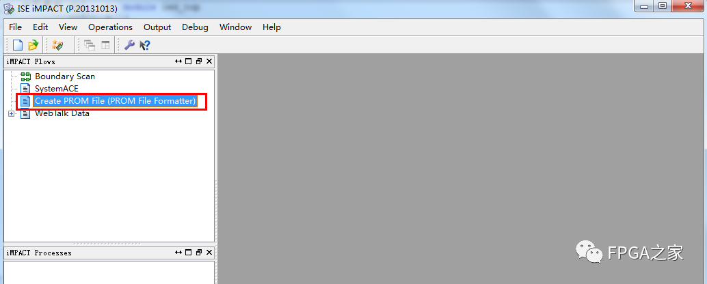This screenshot has width=707, height=284.
Task: Expand the WebTalk Data tree node
Action: point(11,113)
